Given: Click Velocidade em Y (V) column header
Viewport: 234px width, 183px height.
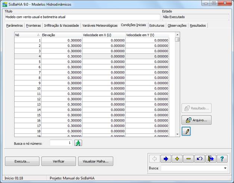Looking at the screenshot, I should tap(147, 35).
